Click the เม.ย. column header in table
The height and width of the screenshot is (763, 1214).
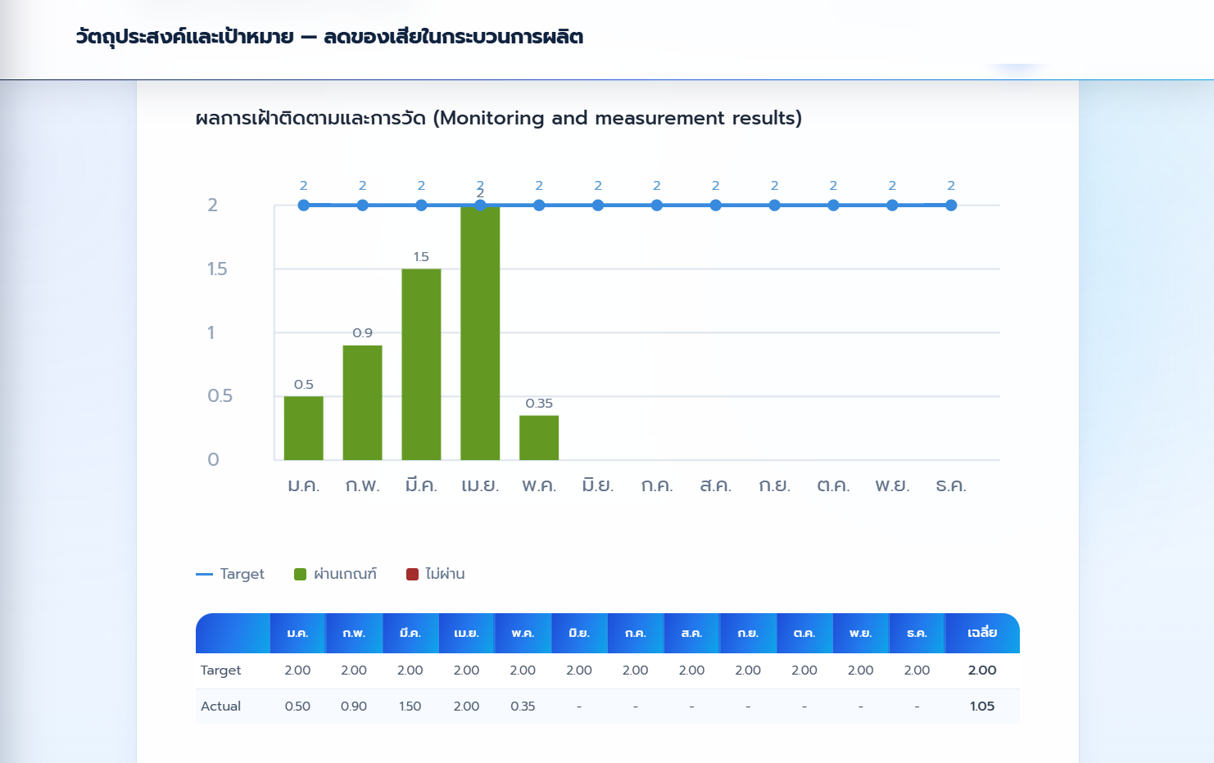click(x=466, y=633)
